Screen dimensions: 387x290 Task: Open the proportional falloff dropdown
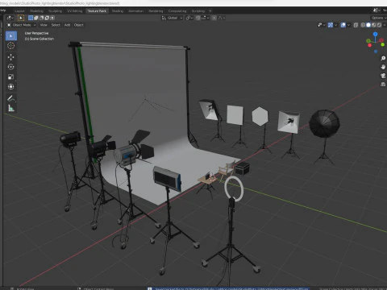pyautogui.click(x=222, y=18)
